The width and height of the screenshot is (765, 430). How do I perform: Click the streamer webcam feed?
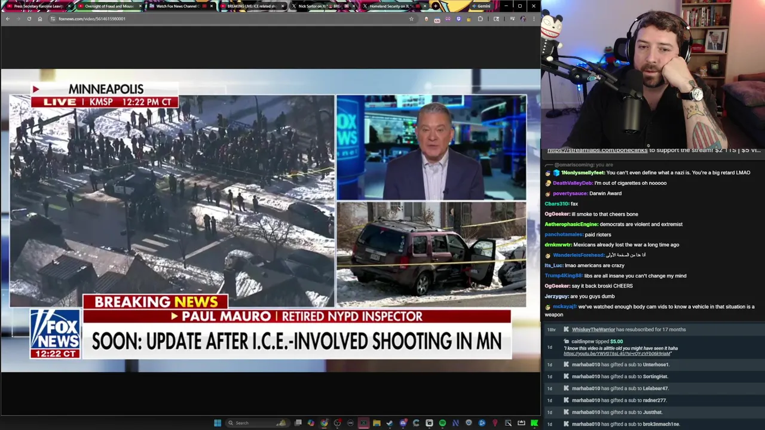[x=653, y=73]
